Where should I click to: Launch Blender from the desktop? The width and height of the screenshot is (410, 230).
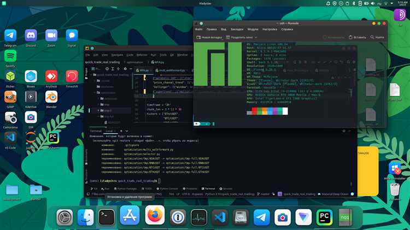click(x=51, y=97)
